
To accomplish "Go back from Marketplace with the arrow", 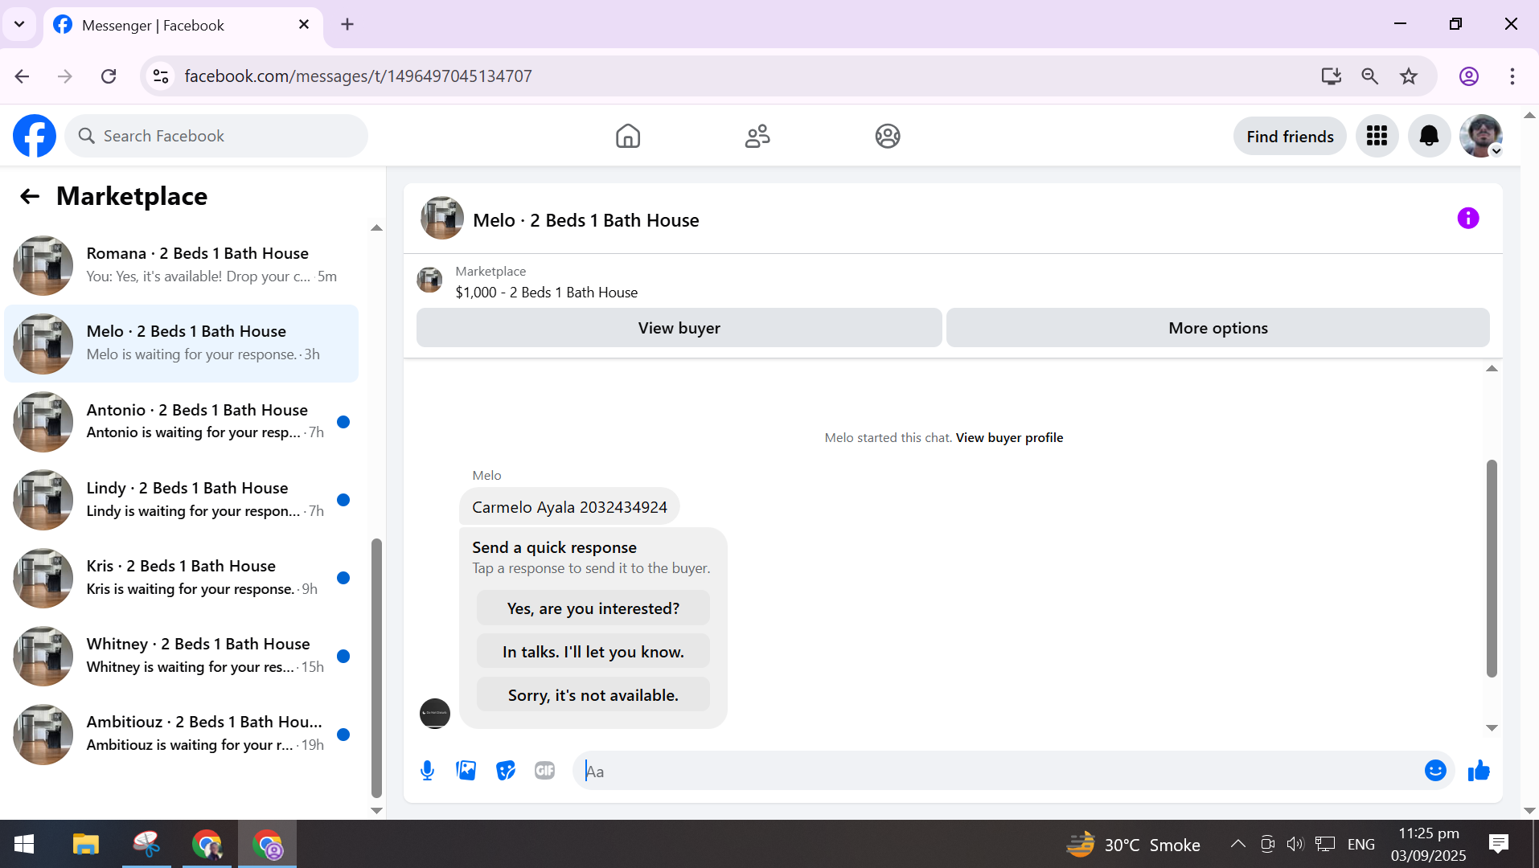I will tap(30, 196).
